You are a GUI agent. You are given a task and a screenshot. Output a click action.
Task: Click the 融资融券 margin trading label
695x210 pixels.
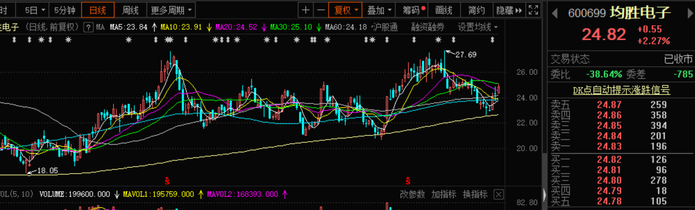[428, 27]
